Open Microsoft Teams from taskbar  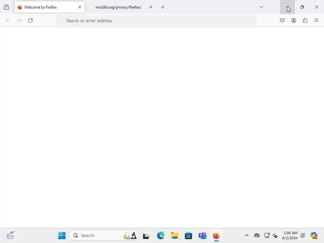point(202,235)
